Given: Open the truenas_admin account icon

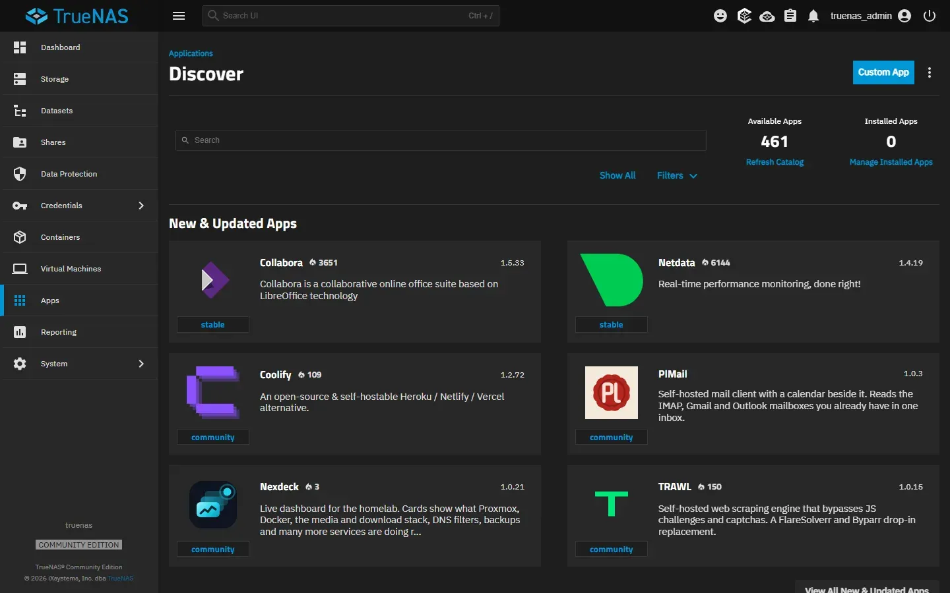Looking at the screenshot, I should click(904, 16).
